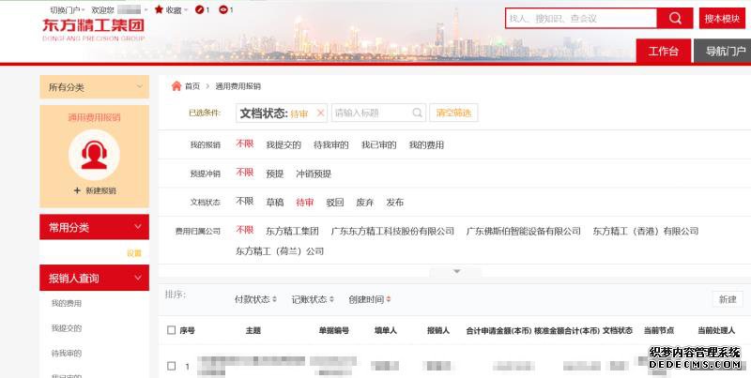Open the 切换门户 dropdown
Viewport: 751px width, 378px height.
67,9
